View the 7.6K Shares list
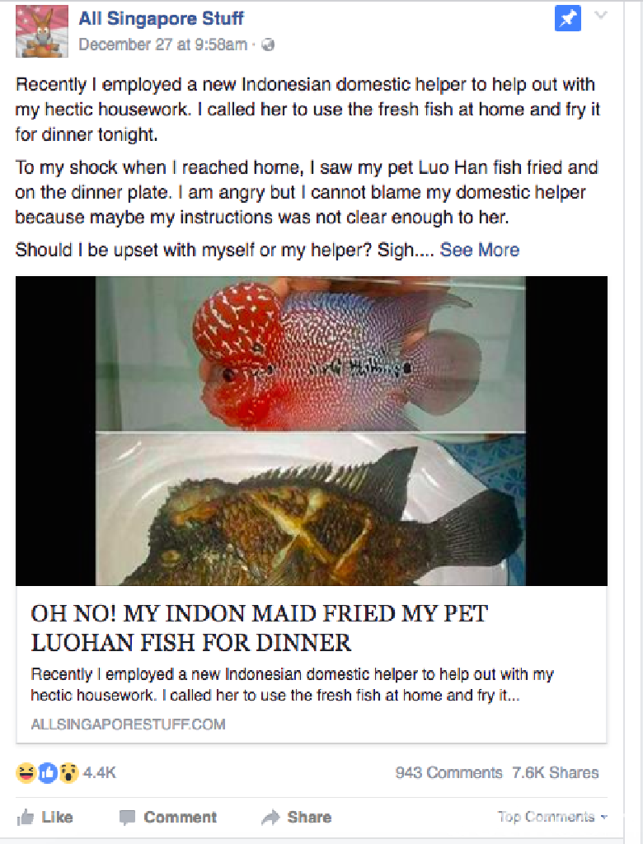The image size is (643, 844). 556,773
